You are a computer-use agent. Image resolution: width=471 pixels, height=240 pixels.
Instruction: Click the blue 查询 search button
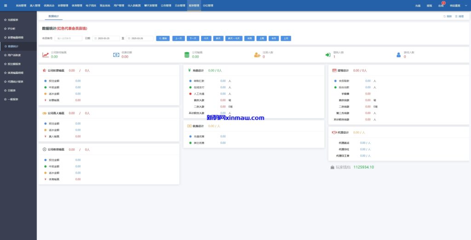[163, 39]
